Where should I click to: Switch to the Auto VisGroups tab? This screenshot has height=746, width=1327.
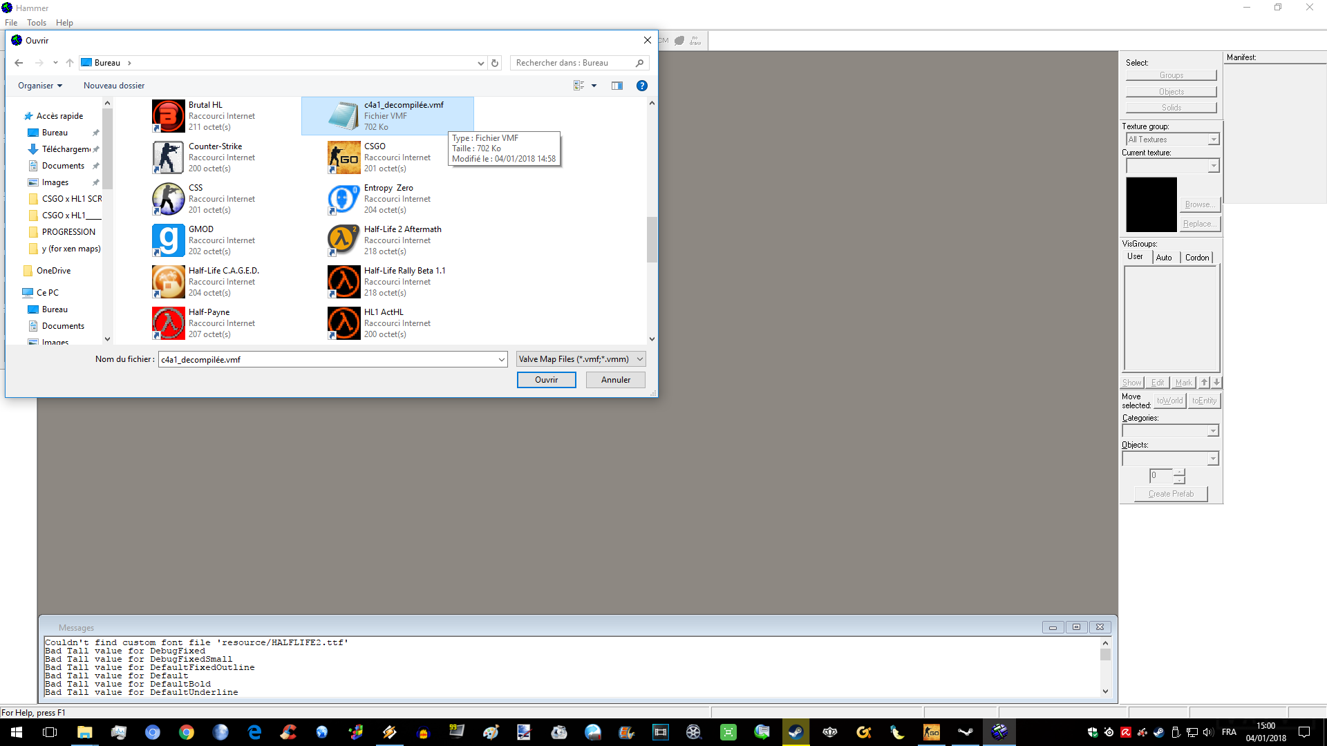pos(1164,258)
